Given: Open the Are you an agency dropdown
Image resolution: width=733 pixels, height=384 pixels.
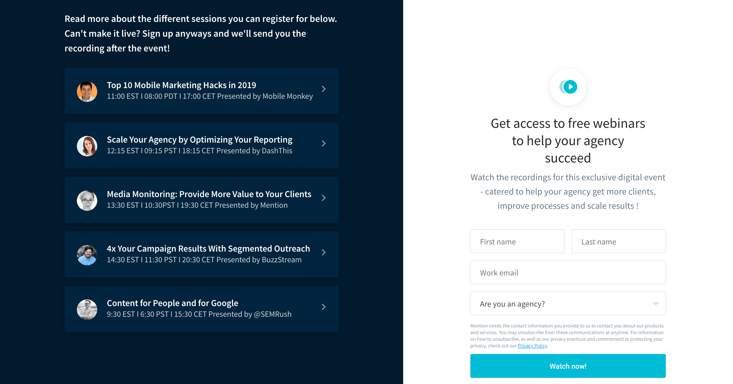Looking at the screenshot, I should pos(568,304).
